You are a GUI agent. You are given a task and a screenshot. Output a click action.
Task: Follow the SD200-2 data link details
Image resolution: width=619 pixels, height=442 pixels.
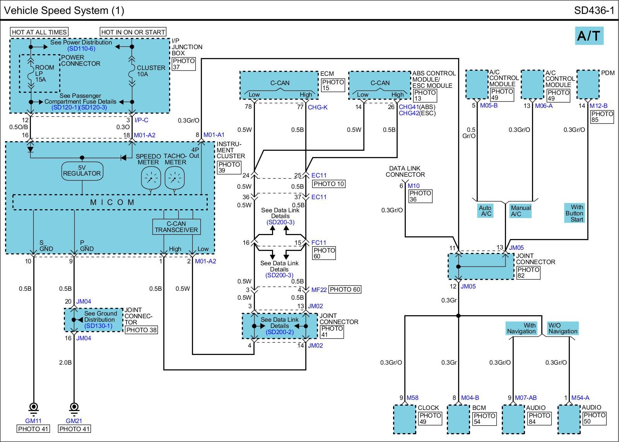point(280,332)
